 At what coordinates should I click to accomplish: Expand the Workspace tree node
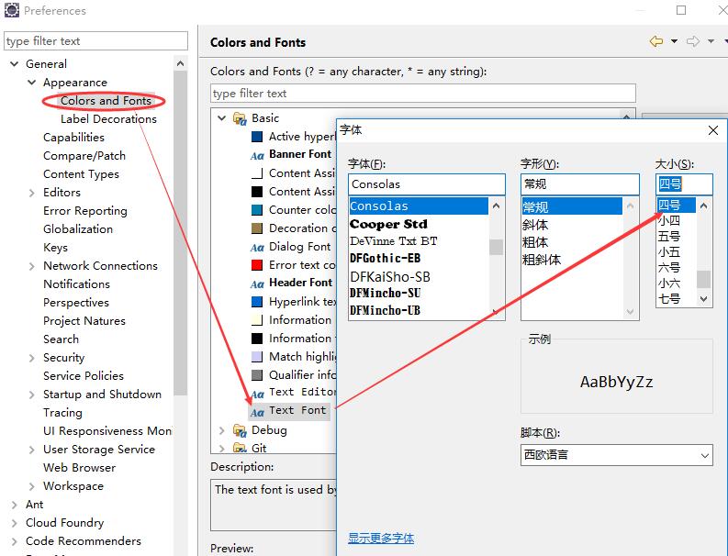31,486
